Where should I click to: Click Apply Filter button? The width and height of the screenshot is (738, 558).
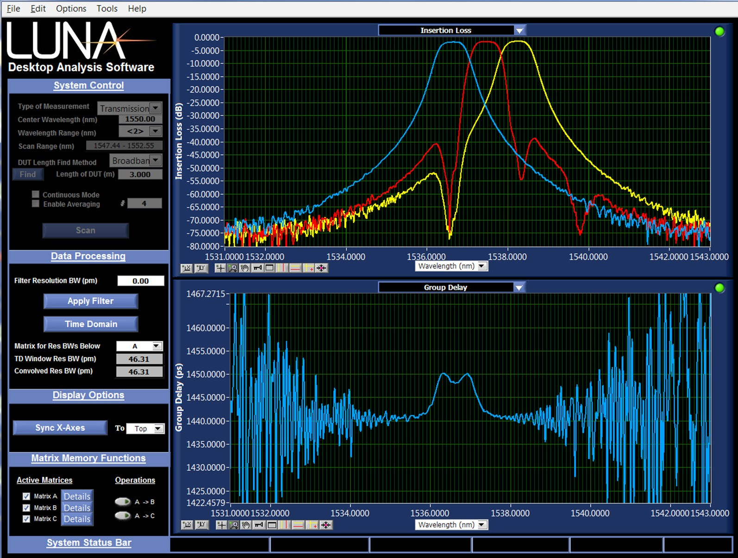[91, 301]
